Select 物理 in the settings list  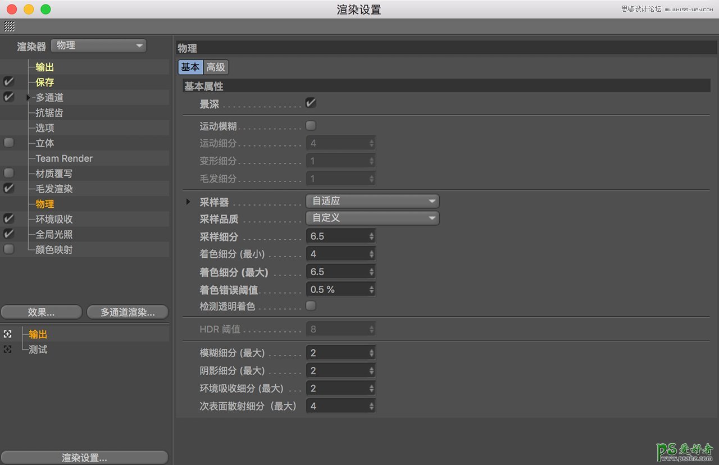click(x=44, y=204)
